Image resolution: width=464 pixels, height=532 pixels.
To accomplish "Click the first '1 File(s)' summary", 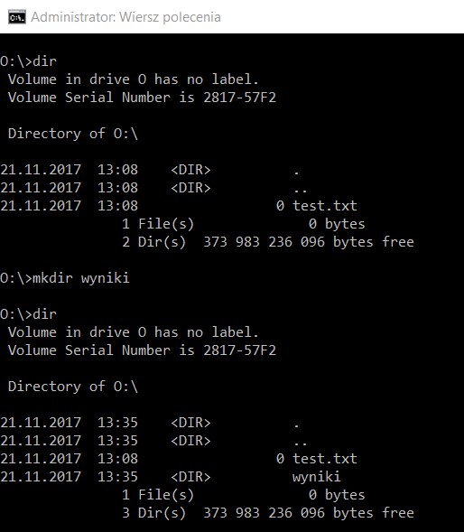I will coord(158,224).
